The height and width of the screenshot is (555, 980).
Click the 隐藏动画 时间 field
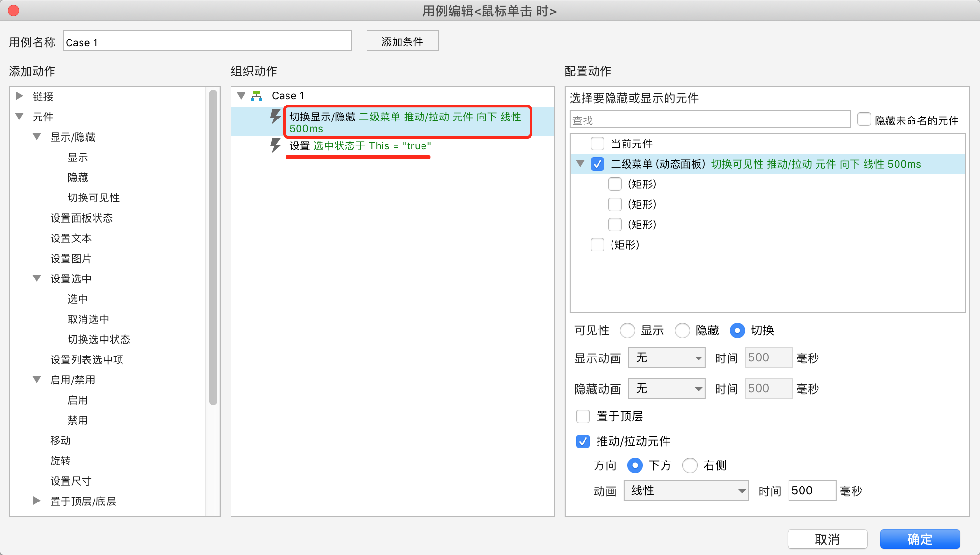[x=769, y=388]
